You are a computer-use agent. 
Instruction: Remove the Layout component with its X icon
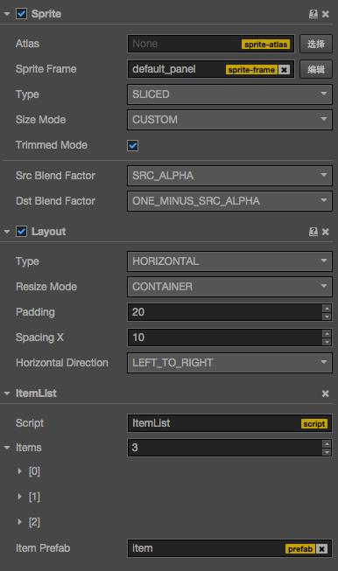[326, 232]
